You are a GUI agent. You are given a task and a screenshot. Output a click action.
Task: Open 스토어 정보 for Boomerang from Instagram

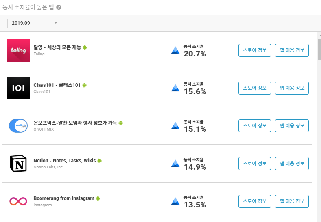pos(255,201)
